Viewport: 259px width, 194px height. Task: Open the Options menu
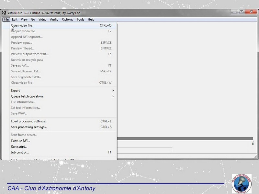(x=67, y=19)
